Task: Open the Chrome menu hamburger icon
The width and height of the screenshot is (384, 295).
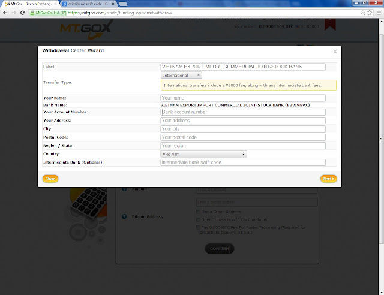Action: pos(379,13)
